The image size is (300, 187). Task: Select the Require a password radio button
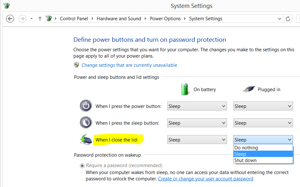click(82, 165)
